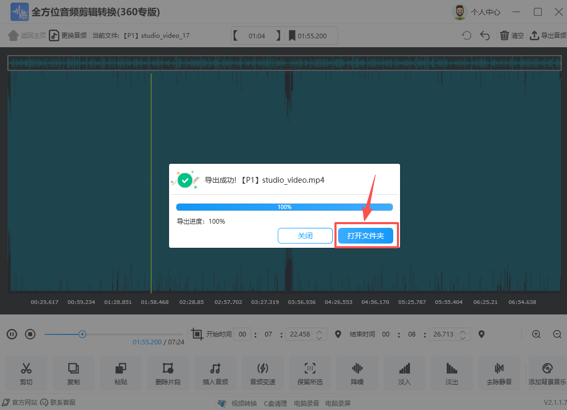Screen dimensions: 567x410
Task: Open the 插入音频 tool
Action: pos(215,373)
